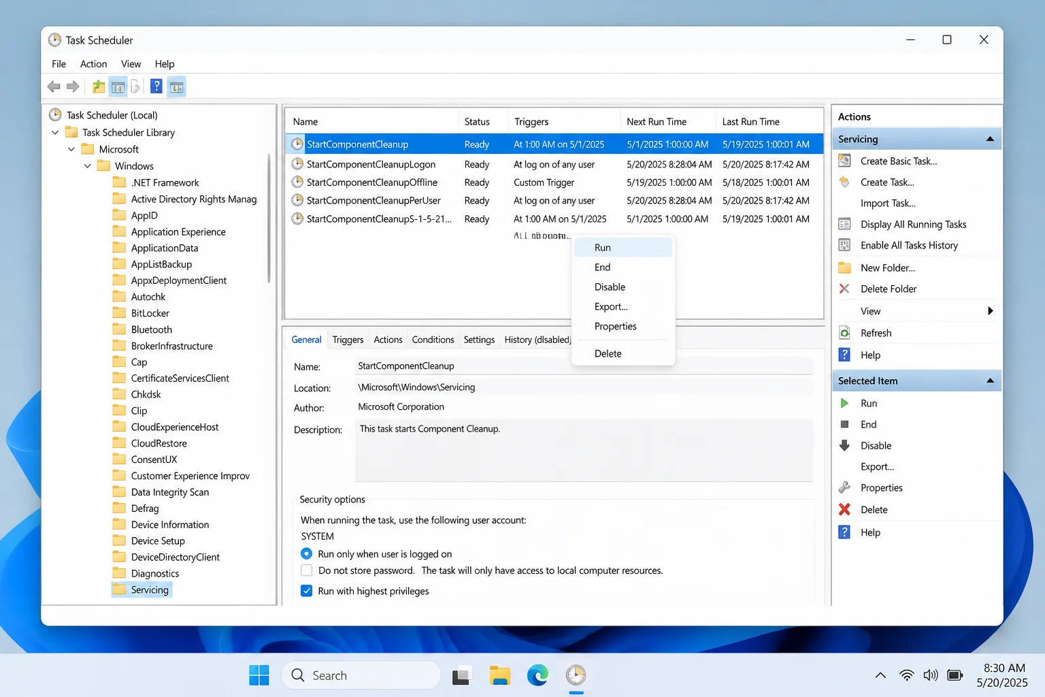Image resolution: width=1045 pixels, height=697 pixels.
Task: Select the StartComponentCleanupPerUser task row
Action: click(554, 201)
